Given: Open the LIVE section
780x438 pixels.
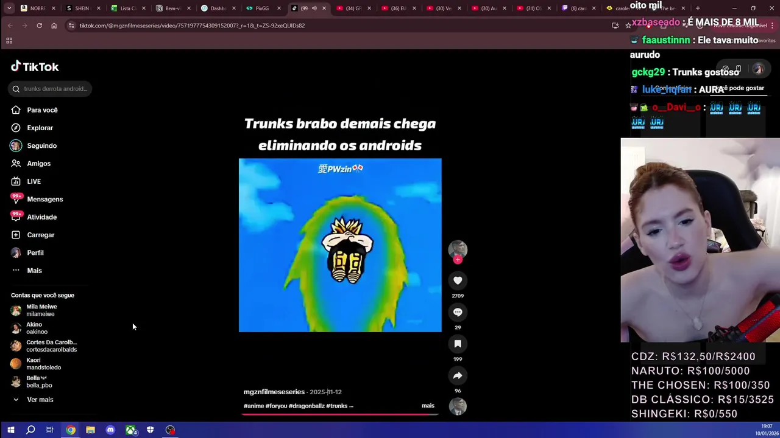Looking at the screenshot, I should (x=34, y=181).
